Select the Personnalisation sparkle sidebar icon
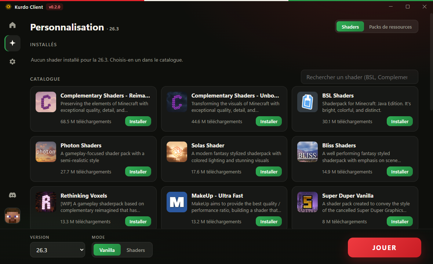 tap(12, 43)
